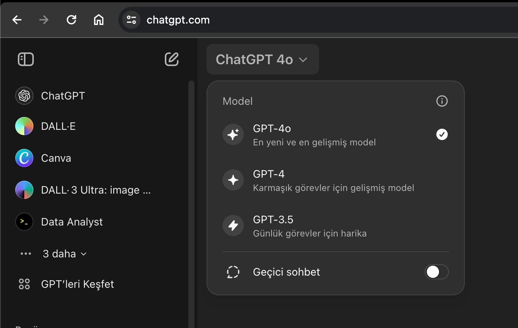
Task: Enable Geçici sohbet mode
Action: pyautogui.click(x=436, y=272)
